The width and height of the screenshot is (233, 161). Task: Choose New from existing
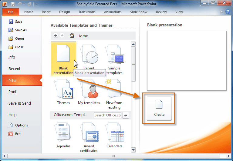(x=114, y=94)
